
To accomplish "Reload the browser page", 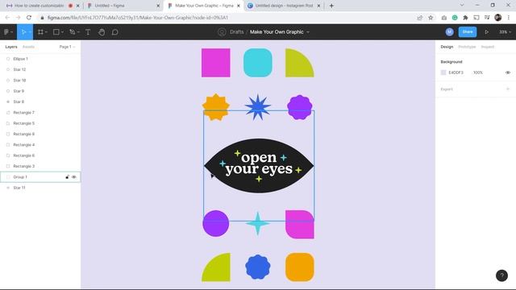I will click(x=29, y=18).
